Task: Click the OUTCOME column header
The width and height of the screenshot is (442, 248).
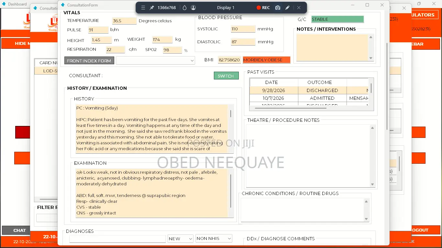Action: [x=320, y=82]
